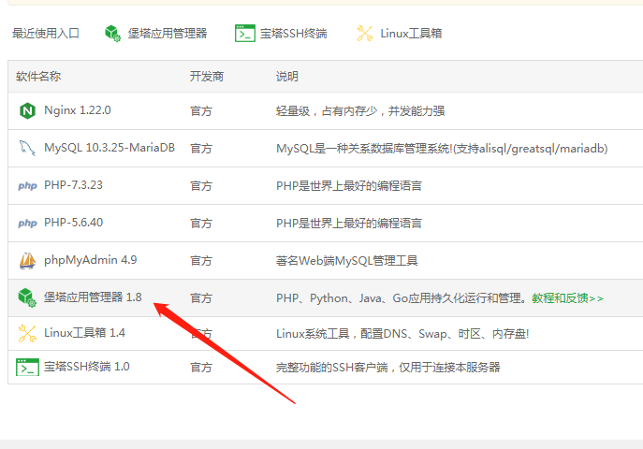Click the php icon in PHP-5.6.40 row
Image resolution: width=643 pixels, height=449 pixels.
point(27,223)
